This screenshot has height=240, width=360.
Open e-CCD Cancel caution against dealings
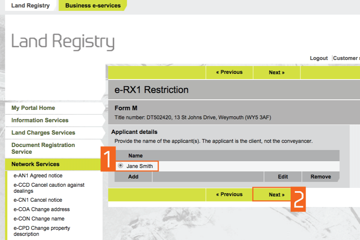pyautogui.click(x=49, y=188)
